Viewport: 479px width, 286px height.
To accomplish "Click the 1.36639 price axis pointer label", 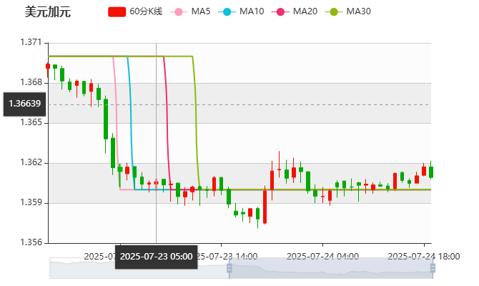I will 24,104.
